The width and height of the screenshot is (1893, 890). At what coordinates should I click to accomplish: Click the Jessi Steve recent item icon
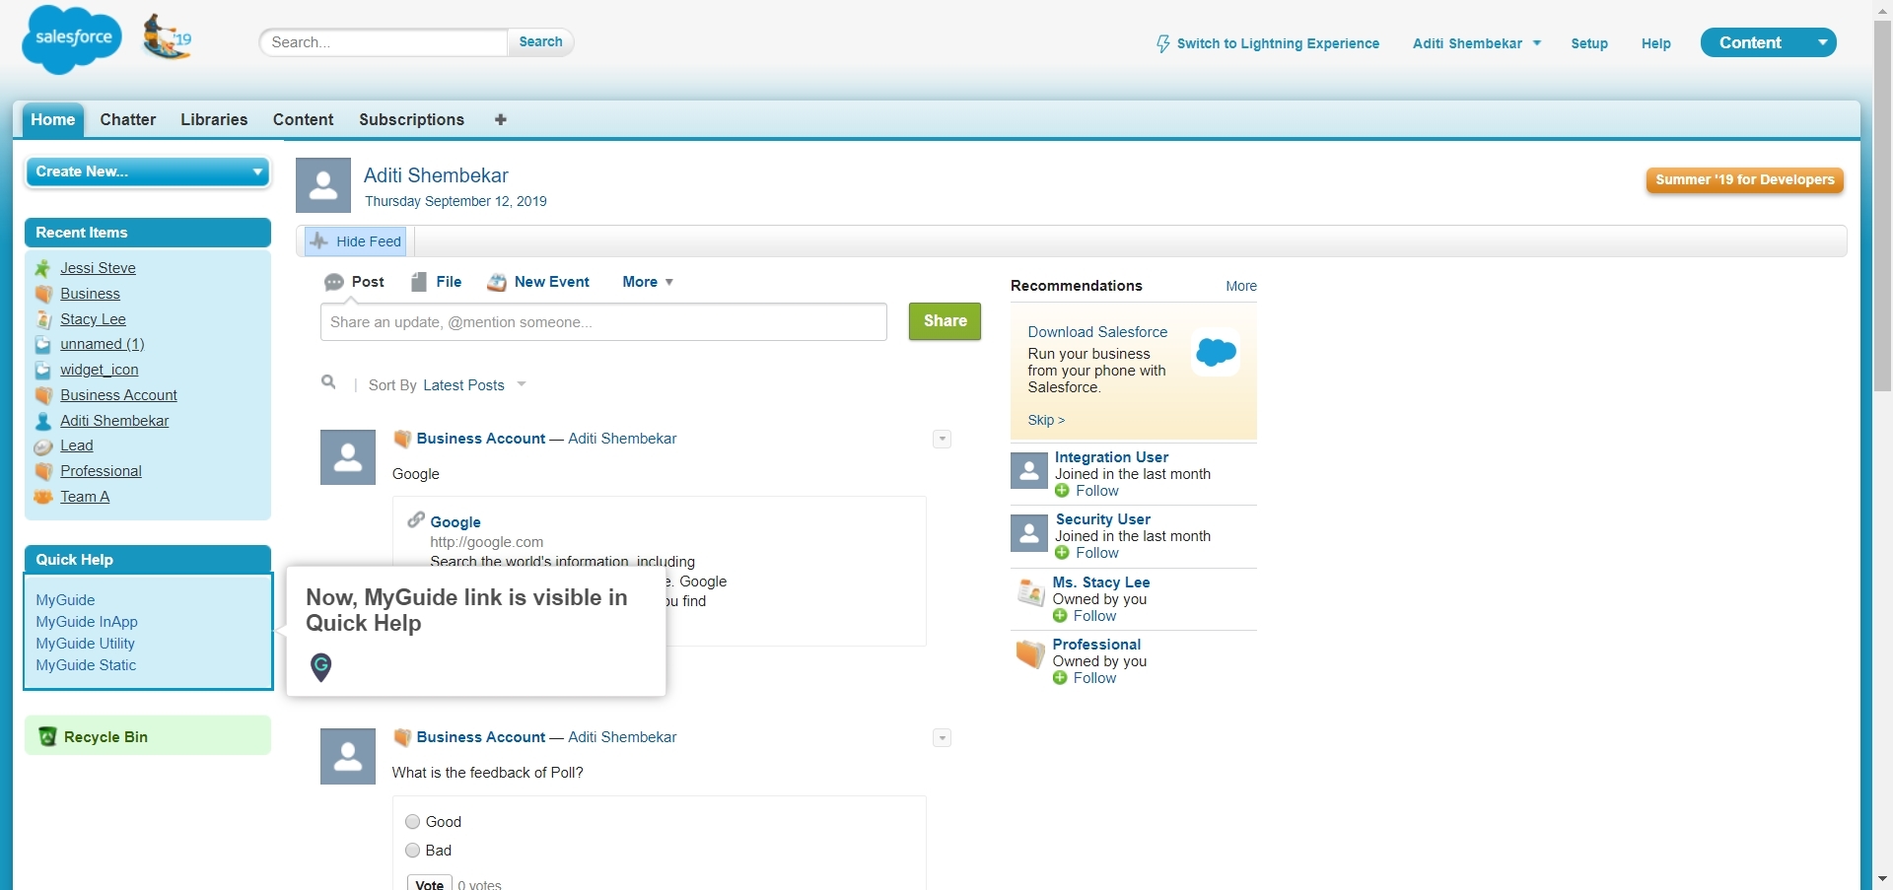[42, 268]
